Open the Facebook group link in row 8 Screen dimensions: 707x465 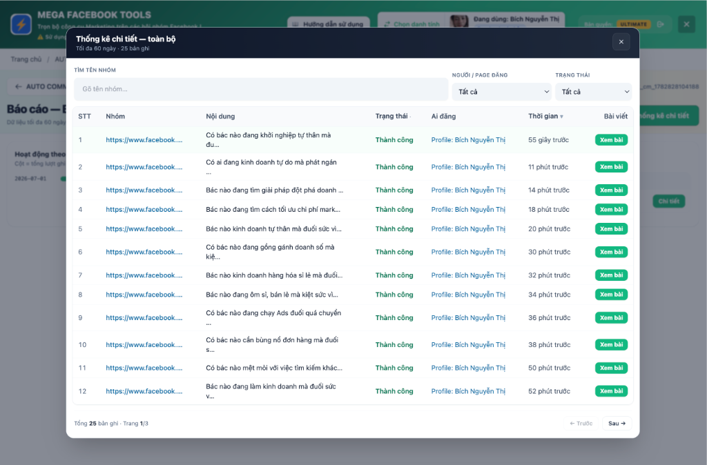coord(144,295)
